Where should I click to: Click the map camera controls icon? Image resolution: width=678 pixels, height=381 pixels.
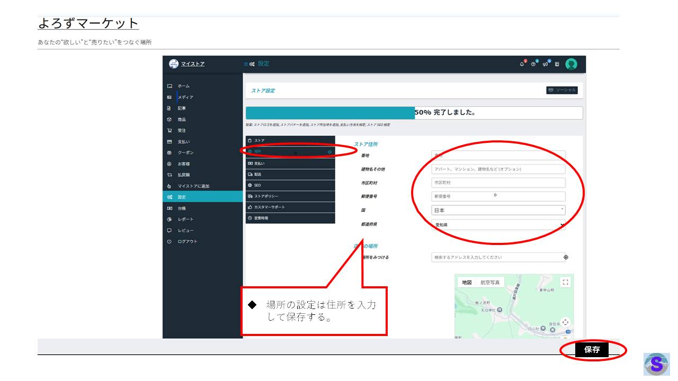[565, 322]
